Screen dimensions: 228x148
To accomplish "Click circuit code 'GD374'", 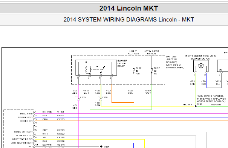I will tap(61, 145).
